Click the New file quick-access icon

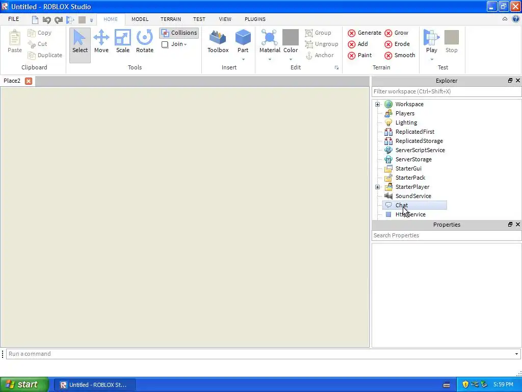(x=35, y=20)
